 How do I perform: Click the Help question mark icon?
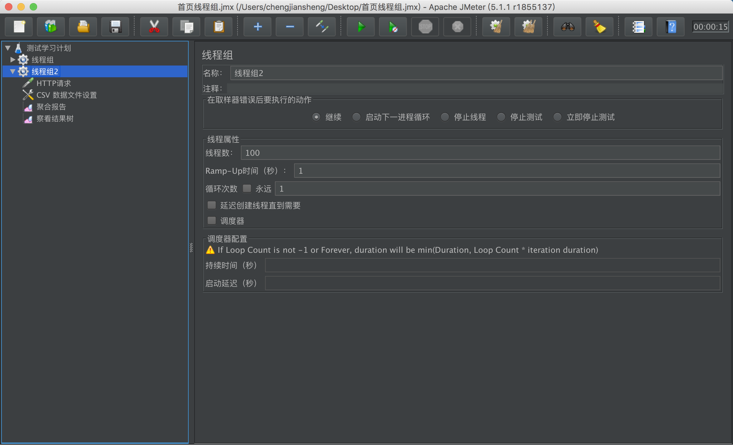click(x=671, y=27)
